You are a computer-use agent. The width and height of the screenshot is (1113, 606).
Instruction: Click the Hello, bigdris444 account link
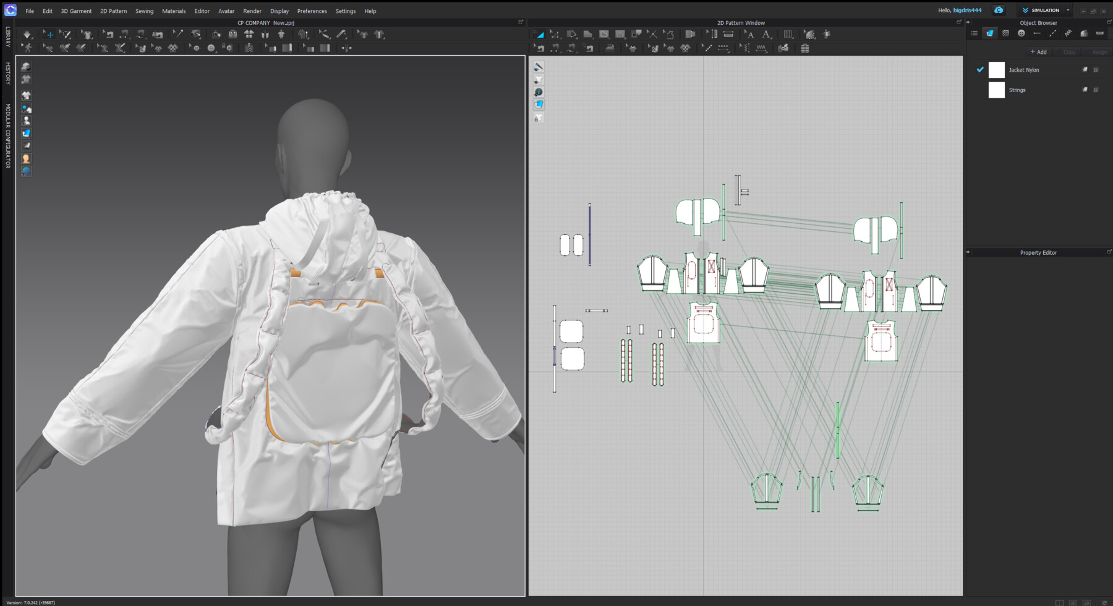pos(960,10)
